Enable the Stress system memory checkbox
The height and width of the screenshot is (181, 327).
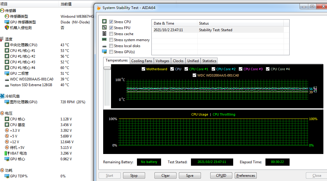[x=111, y=40]
